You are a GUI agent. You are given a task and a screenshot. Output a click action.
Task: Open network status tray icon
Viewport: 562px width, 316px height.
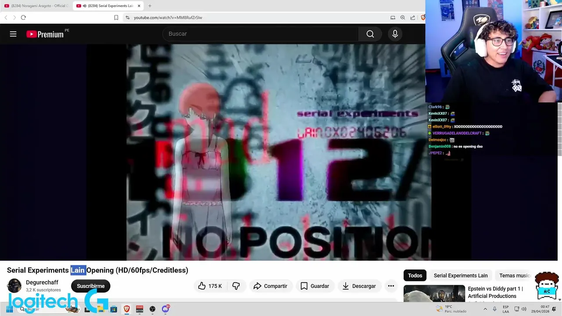click(517, 309)
